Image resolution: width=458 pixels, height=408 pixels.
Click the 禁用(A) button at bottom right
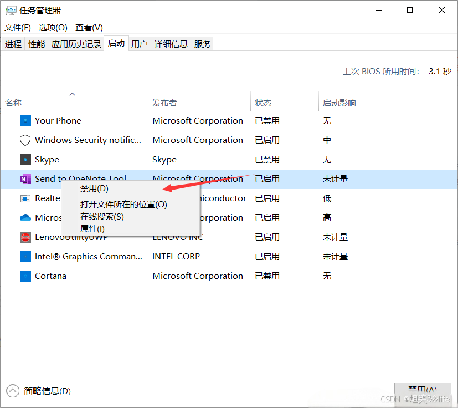pyautogui.click(x=423, y=390)
